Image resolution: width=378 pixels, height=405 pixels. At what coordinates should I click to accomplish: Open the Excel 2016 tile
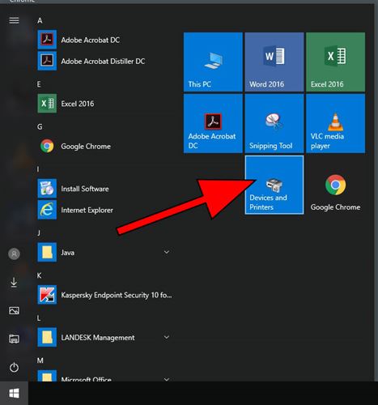[336, 62]
